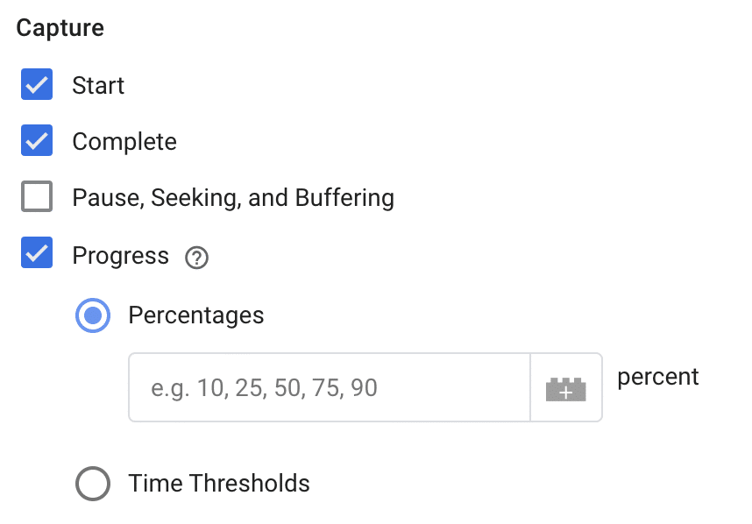Click the Progress label text
This screenshot has height=524, width=752.
pos(120,256)
